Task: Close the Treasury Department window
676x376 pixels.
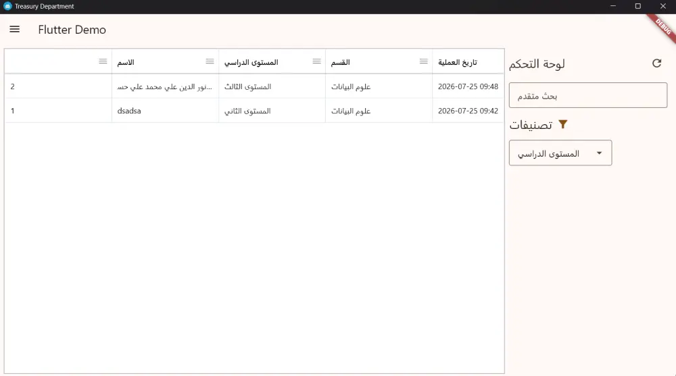Action: 663,6
